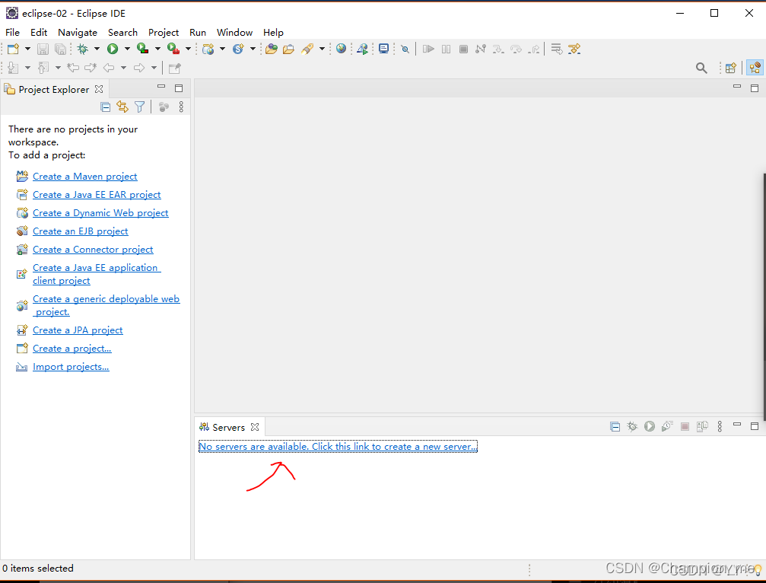Viewport: 766px width, 583px height.
Task: Open the New Servlet dropdown arrow
Action: coord(253,49)
